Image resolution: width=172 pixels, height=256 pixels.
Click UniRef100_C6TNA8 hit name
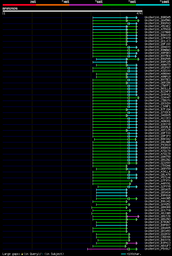[x=157, y=32]
